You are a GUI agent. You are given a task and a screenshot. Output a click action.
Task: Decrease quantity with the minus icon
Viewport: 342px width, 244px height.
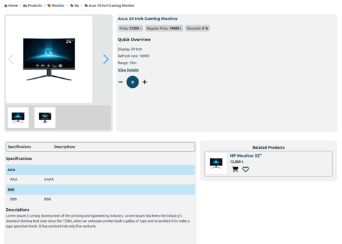tap(121, 82)
